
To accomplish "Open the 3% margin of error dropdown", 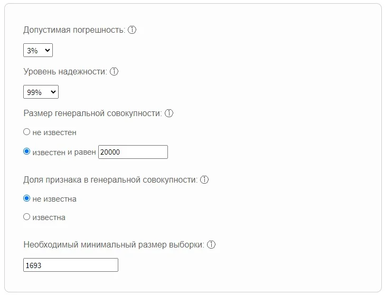I will pyautogui.click(x=38, y=51).
